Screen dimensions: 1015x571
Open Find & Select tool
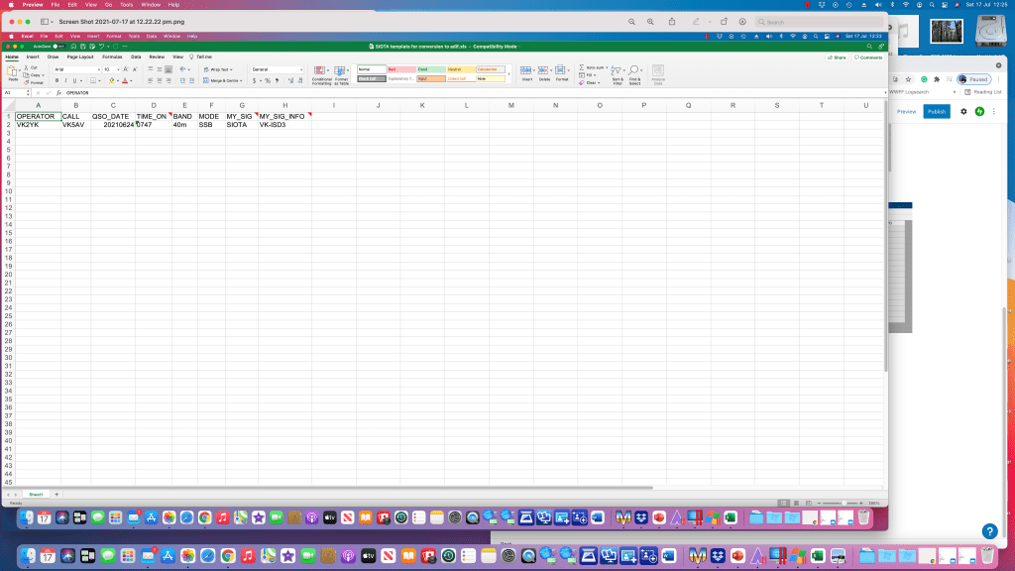(634, 71)
